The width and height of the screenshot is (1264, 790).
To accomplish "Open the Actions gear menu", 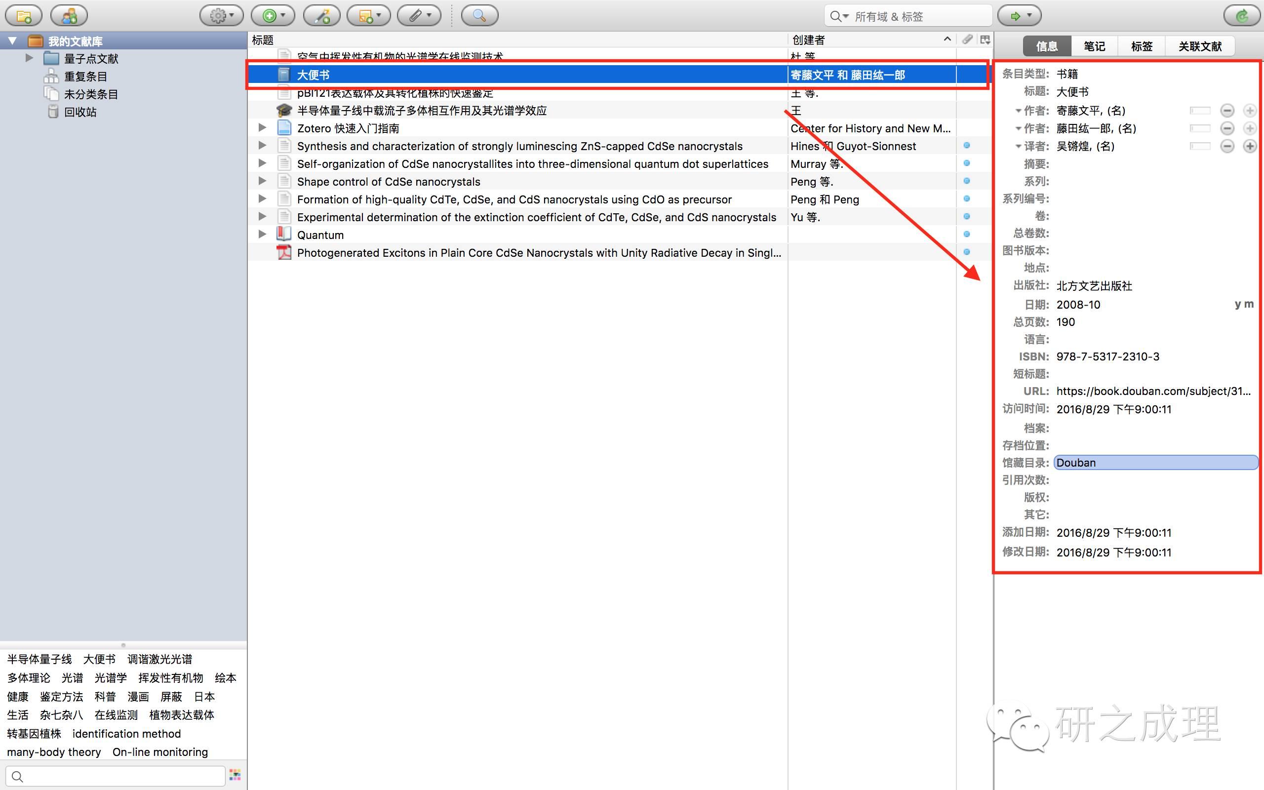I will point(222,16).
